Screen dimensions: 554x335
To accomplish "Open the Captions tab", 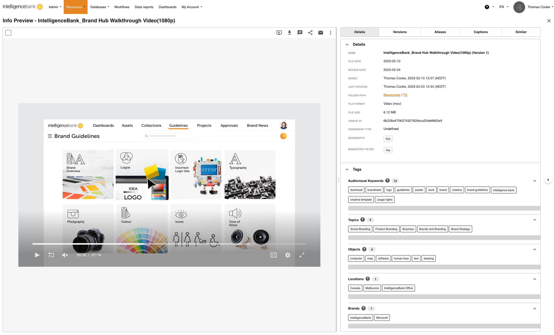I will tap(481, 32).
